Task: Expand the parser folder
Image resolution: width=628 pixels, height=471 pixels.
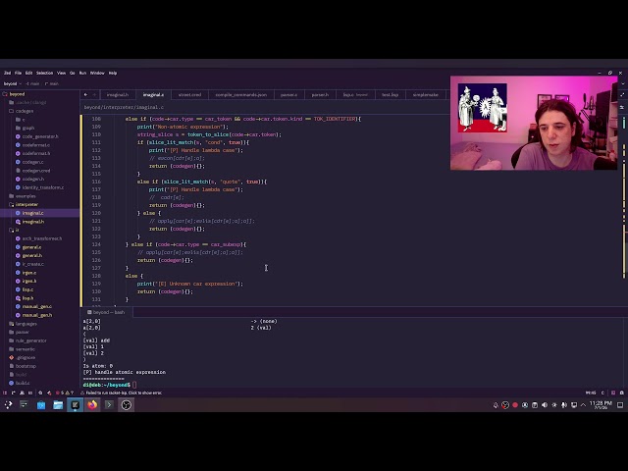Action: click(x=20, y=332)
